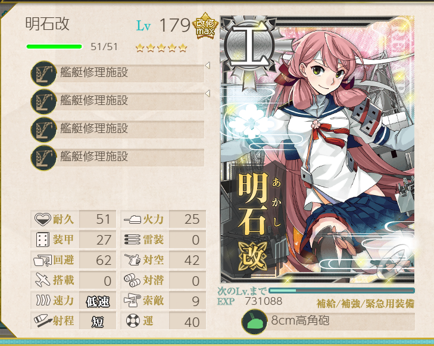Viewport: 434px width, 346px height.
Task: Click the 次のLv.まで experience progress bar
Action: [x=342, y=291]
